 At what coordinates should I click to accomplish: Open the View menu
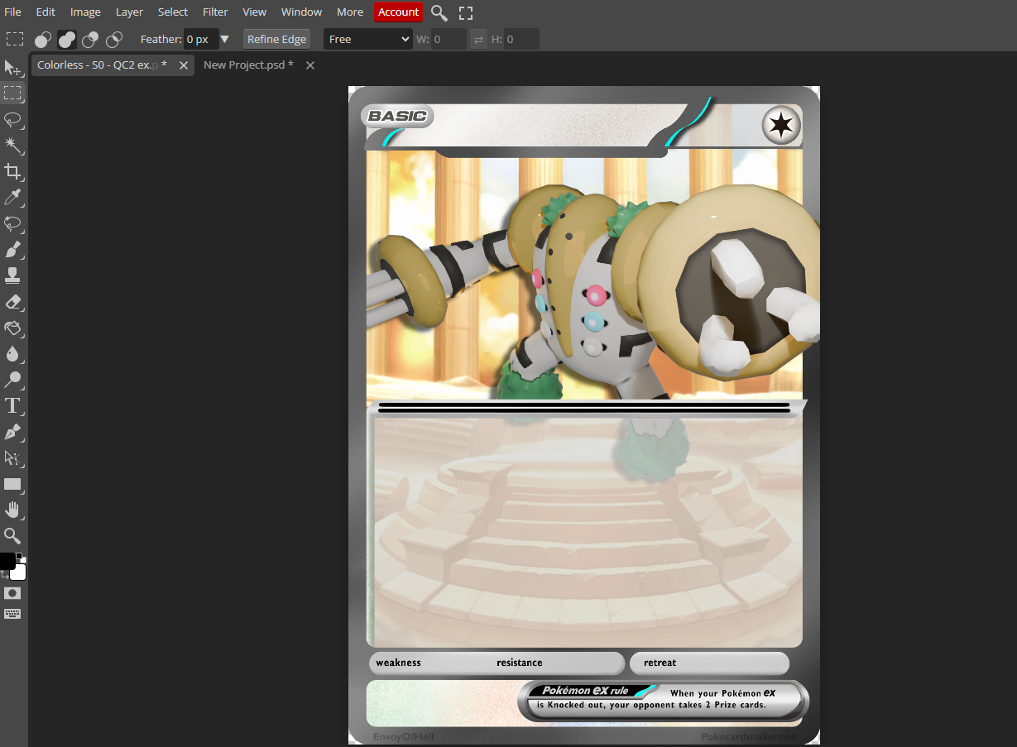pyautogui.click(x=254, y=12)
